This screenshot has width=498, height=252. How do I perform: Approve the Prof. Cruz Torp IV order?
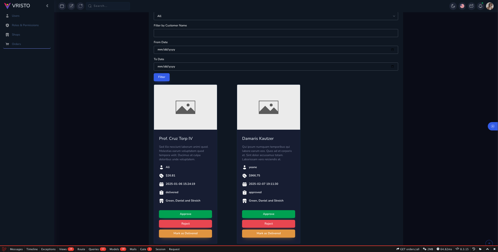[185, 214]
